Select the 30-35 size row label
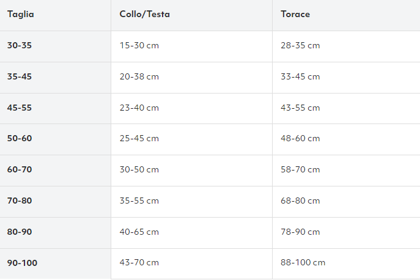This screenshot has width=420, height=280. tap(20, 45)
